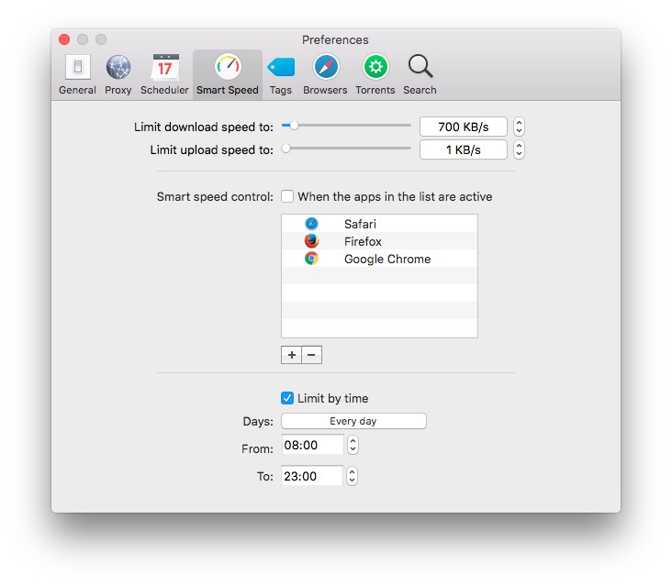Open the General preferences pane
Screen dimensions: 672x586
pyautogui.click(x=77, y=74)
